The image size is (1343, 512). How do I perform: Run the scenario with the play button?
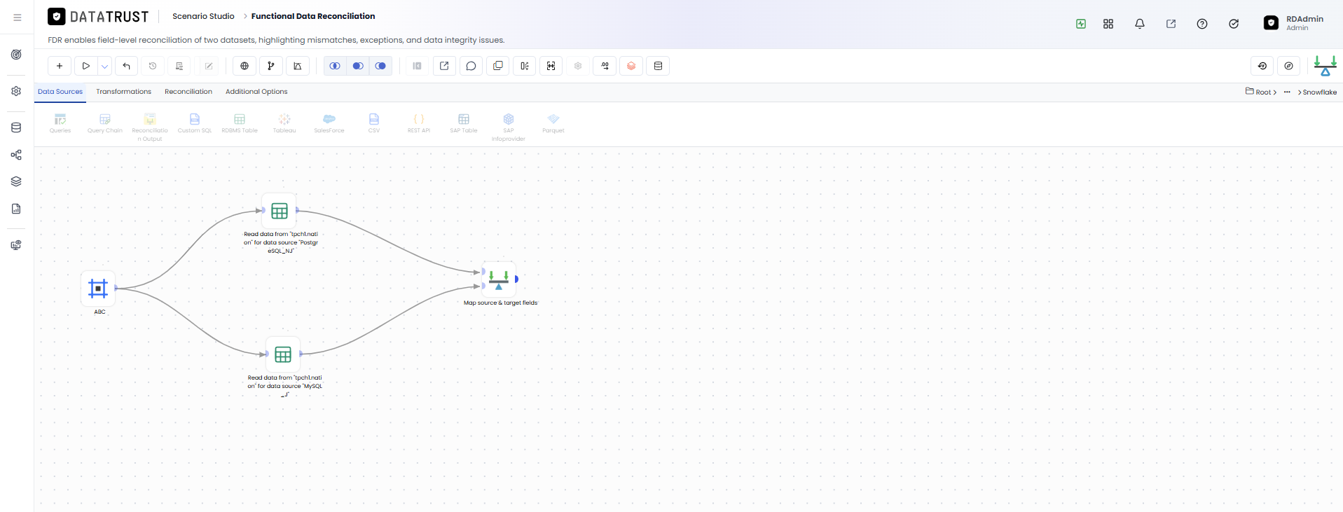pyautogui.click(x=86, y=66)
